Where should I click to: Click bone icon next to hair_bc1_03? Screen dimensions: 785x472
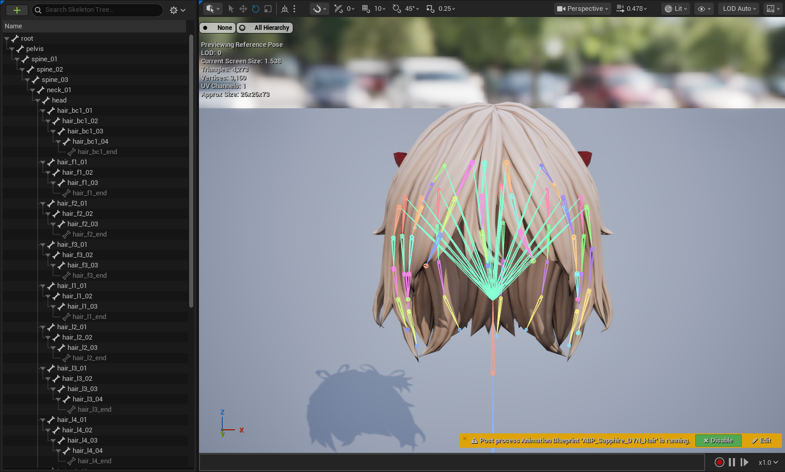[x=61, y=131]
